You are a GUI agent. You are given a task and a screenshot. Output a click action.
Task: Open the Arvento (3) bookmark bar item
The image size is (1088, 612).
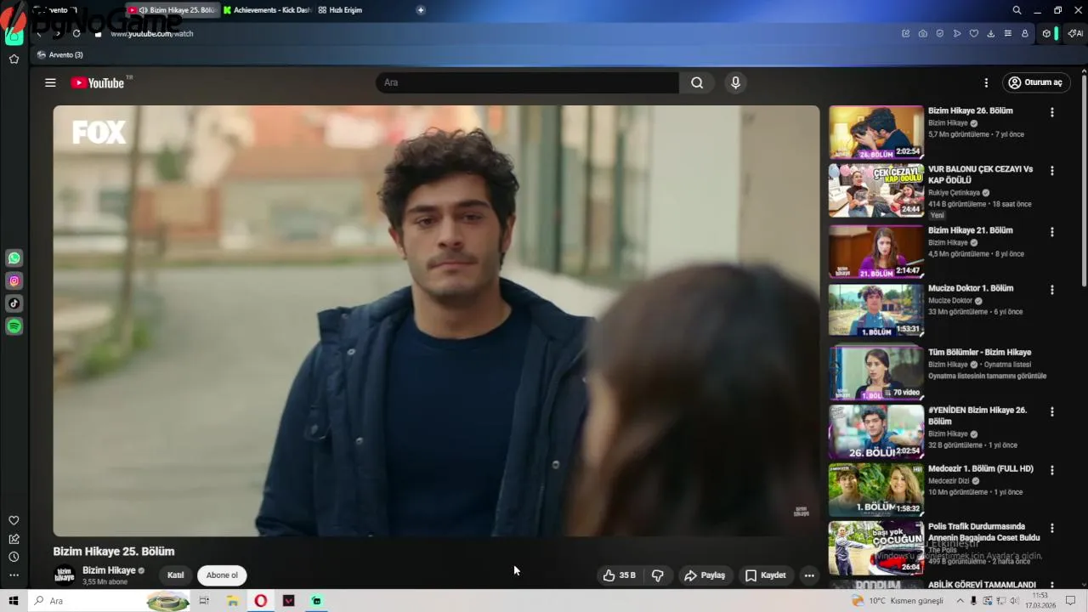60,54
